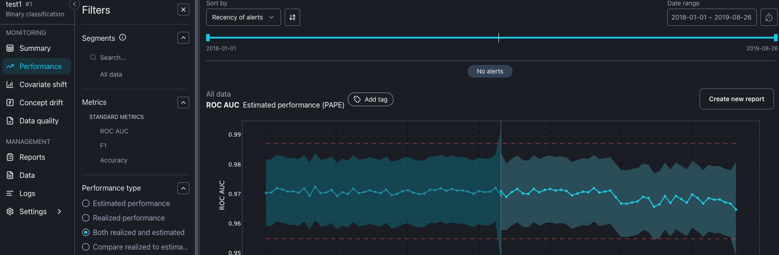Go to Covariate shift monitoring
This screenshot has height=255, width=779.
43,84
